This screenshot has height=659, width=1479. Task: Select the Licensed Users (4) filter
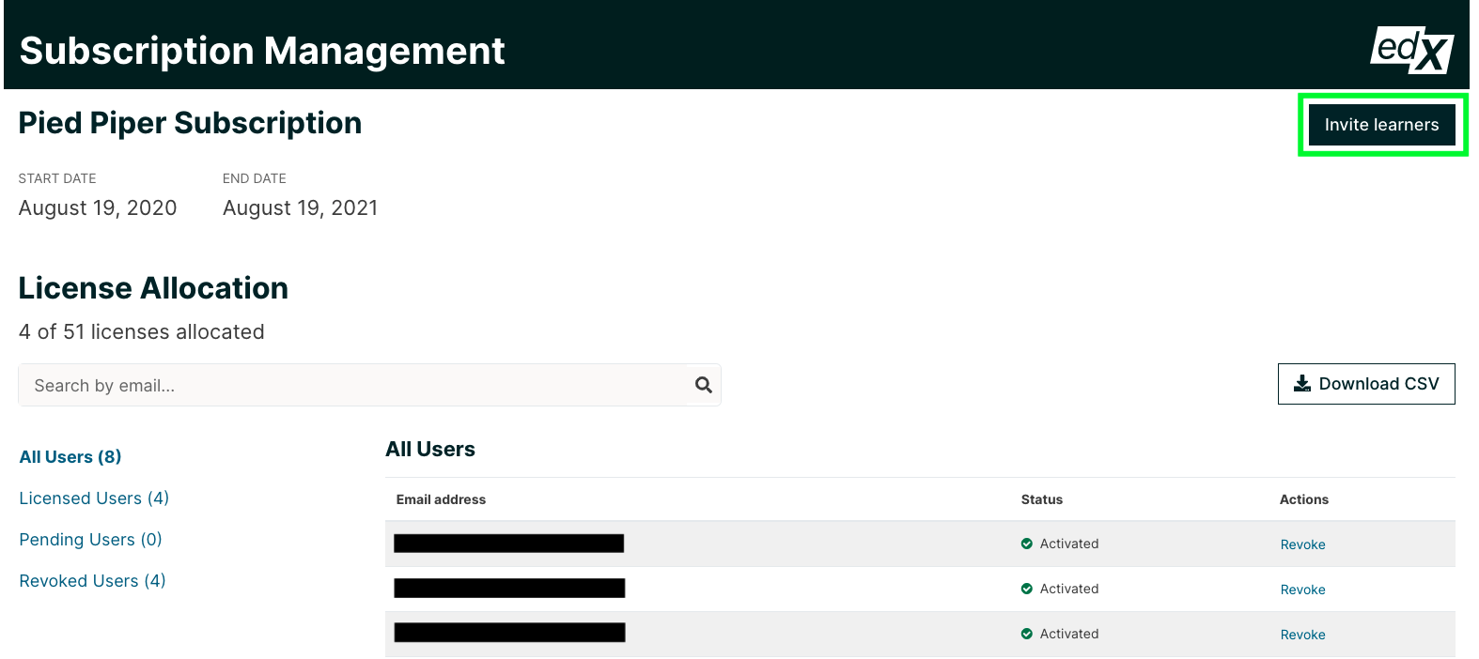coord(94,498)
